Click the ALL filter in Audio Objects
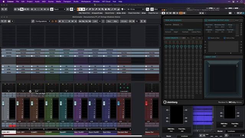The width and height of the screenshot is (245, 138). tap(188, 38)
